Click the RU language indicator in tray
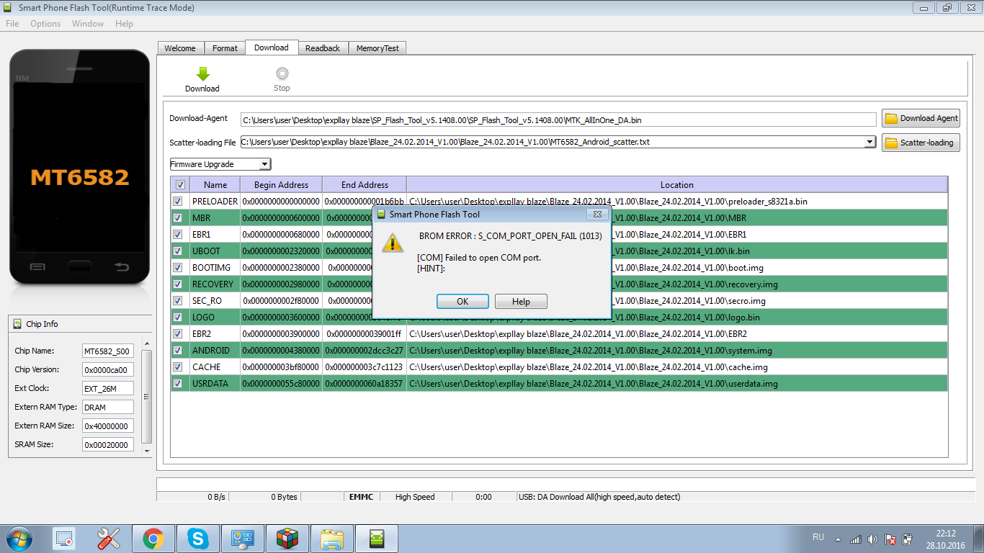The height and width of the screenshot is (553, 984). coord(818,537)
